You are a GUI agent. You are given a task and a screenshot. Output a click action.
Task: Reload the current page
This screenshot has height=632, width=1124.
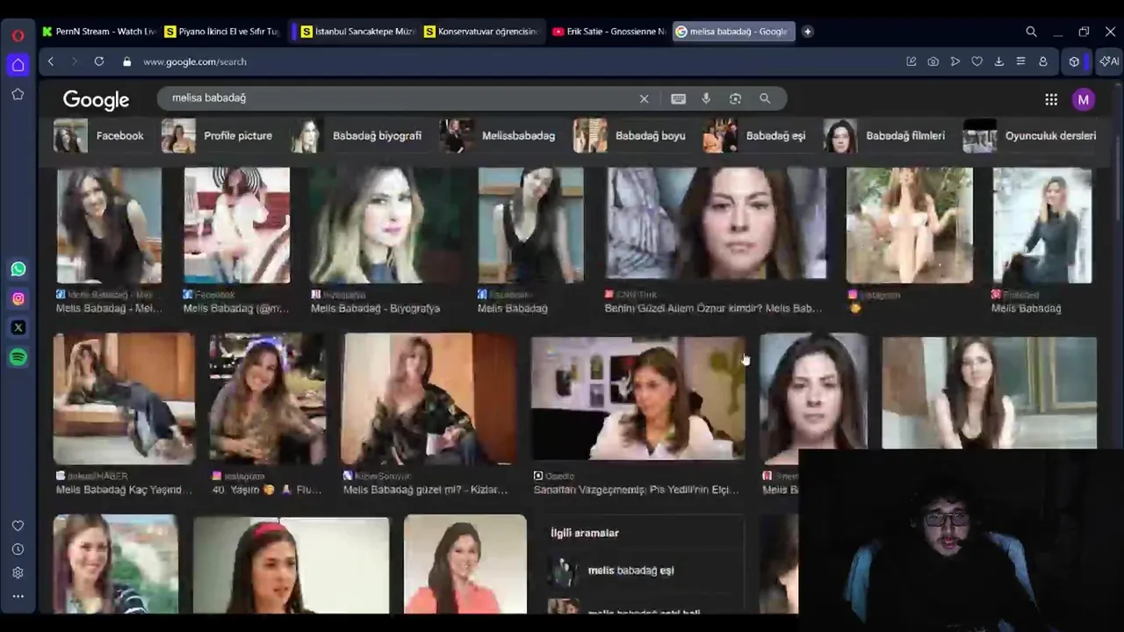pyautogui.click(x=99, y=61)
